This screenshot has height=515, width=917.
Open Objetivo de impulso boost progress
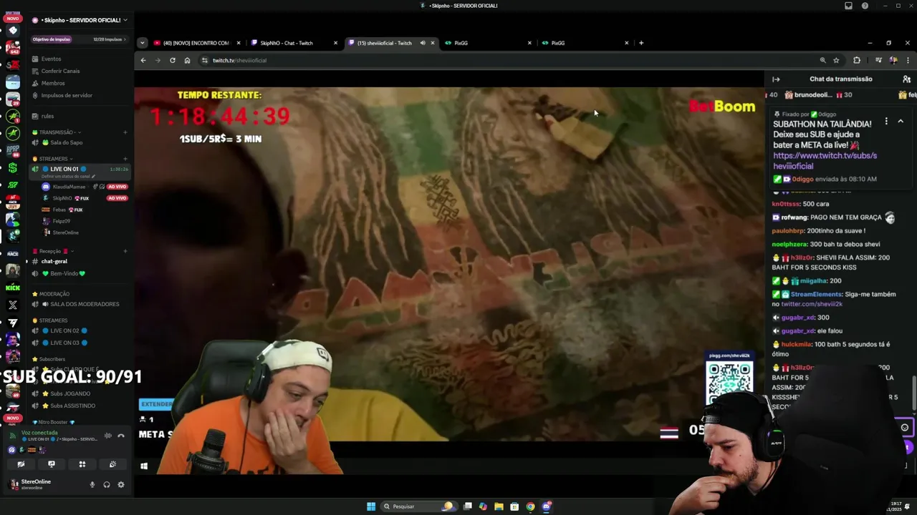pyautogui.click(x=80, y=39)
